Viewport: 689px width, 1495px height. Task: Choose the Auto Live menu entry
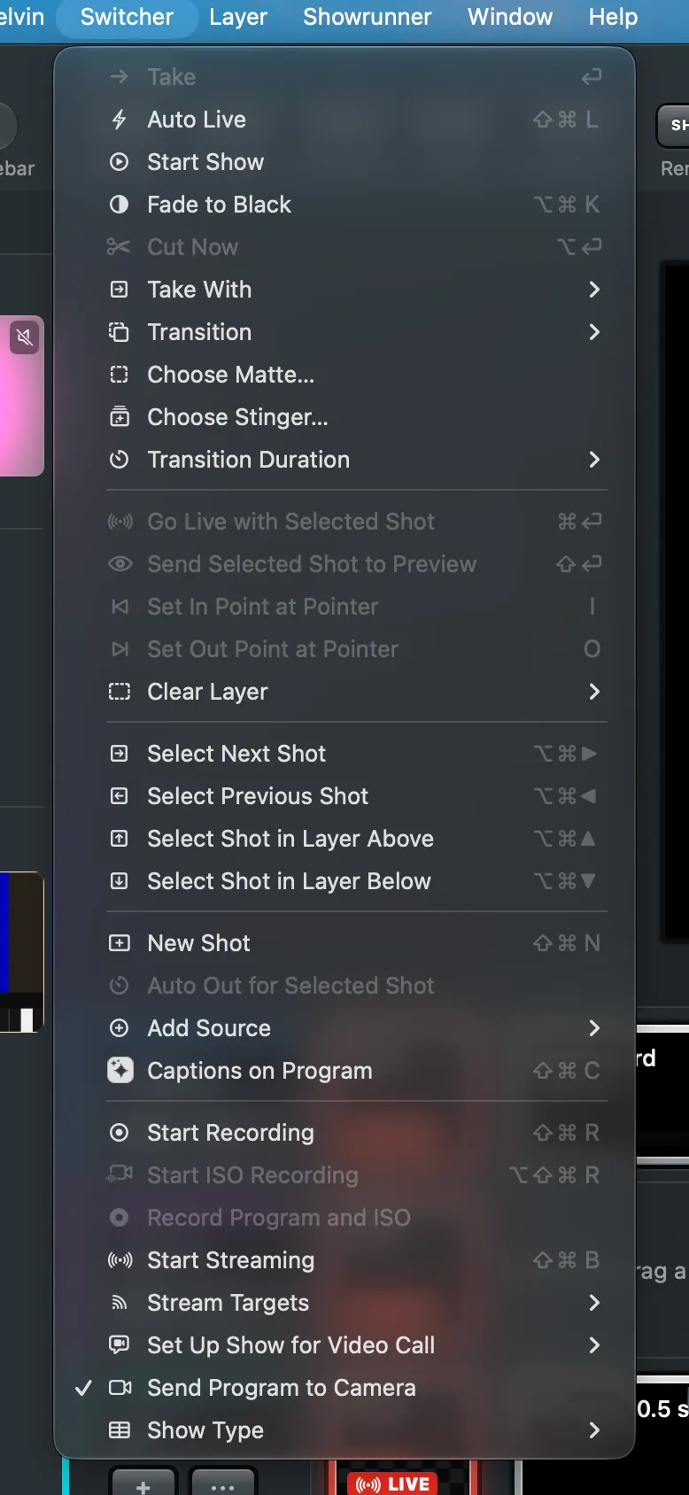(344, 120)
